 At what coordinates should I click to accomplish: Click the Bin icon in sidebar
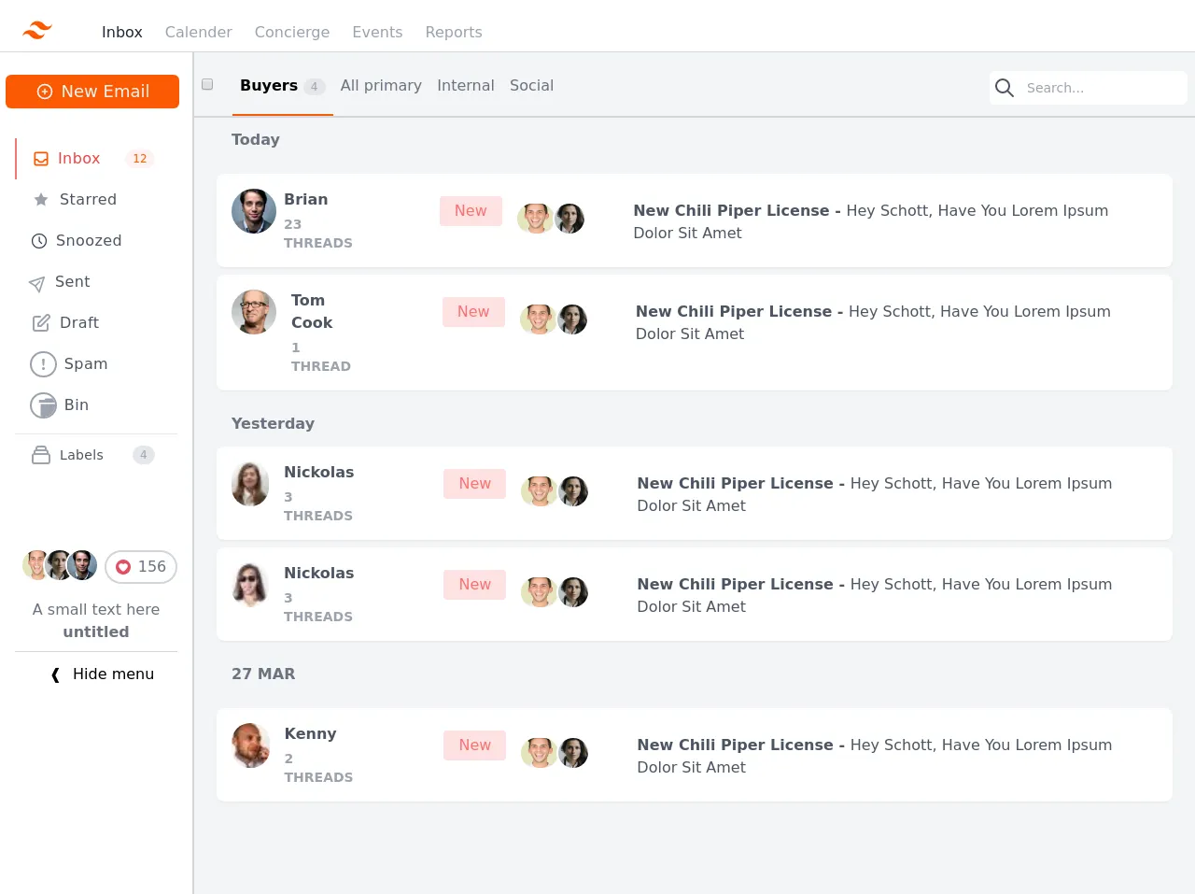(43, 405)
